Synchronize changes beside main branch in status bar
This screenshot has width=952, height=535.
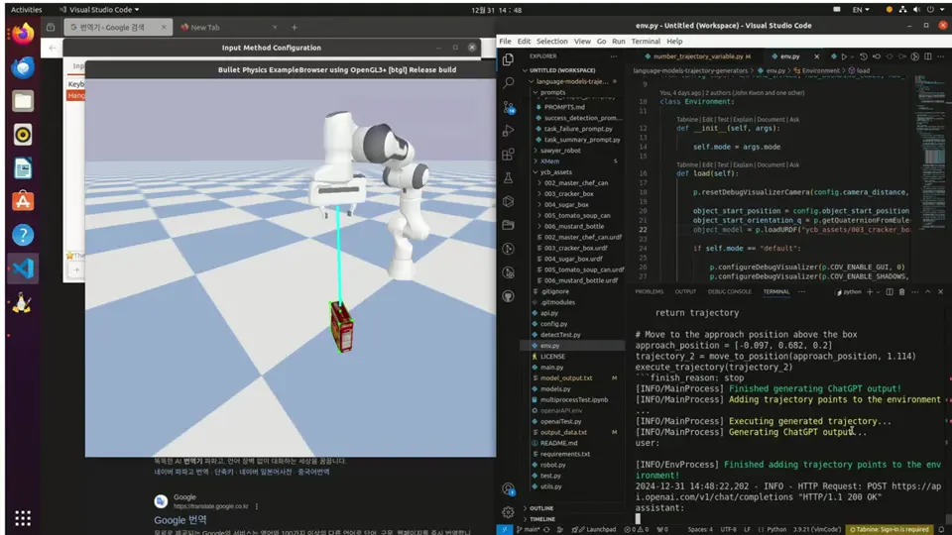547,529
